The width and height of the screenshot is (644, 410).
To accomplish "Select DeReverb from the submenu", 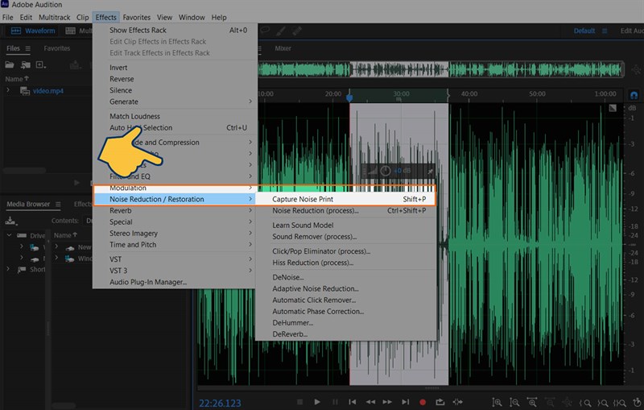I will click(290, 334).
